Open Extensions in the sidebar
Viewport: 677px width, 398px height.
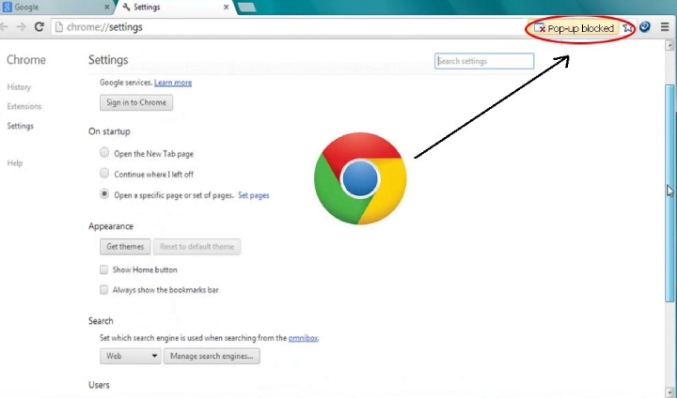pos(24,106)
